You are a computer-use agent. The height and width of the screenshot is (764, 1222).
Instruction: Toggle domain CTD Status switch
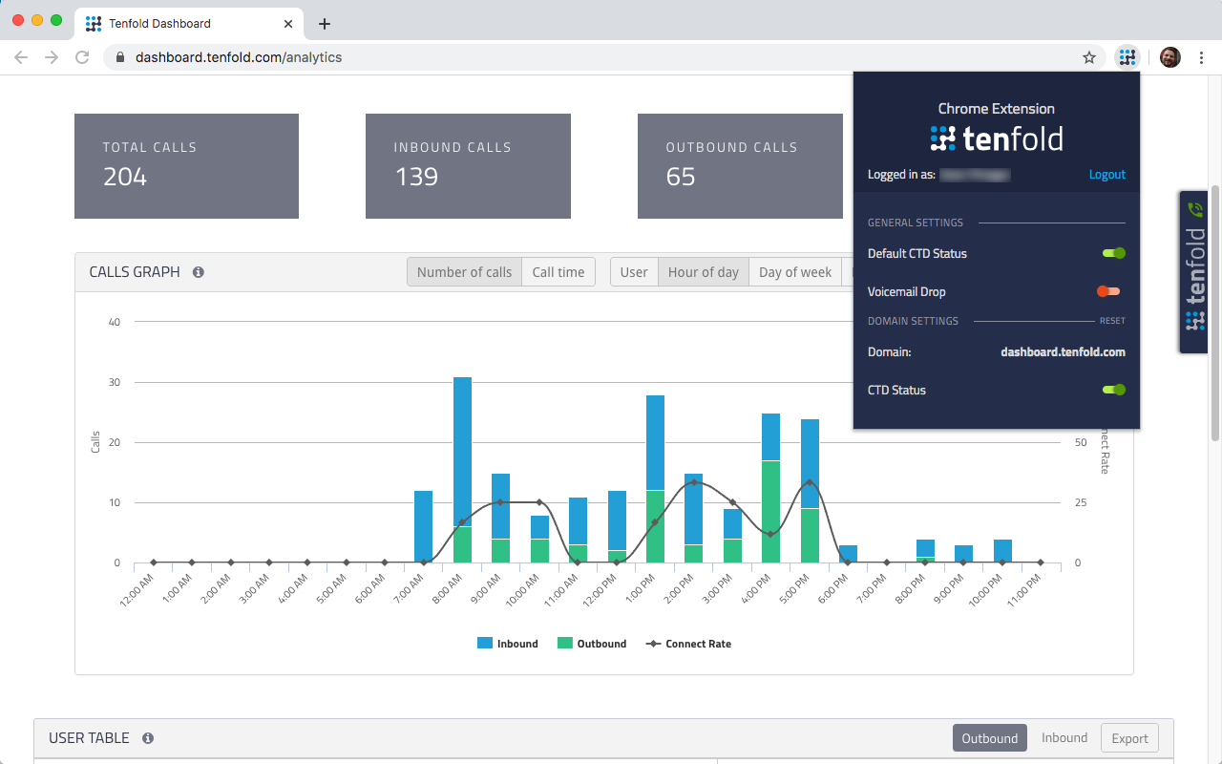(x=1113, y=390)
